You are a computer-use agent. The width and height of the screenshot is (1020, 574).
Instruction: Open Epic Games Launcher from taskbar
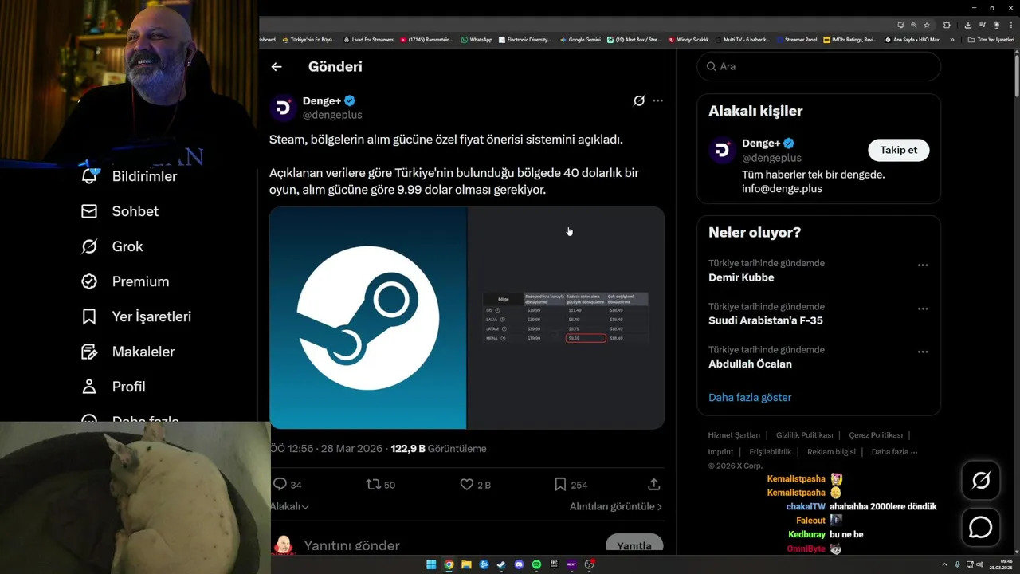point(554,564)
